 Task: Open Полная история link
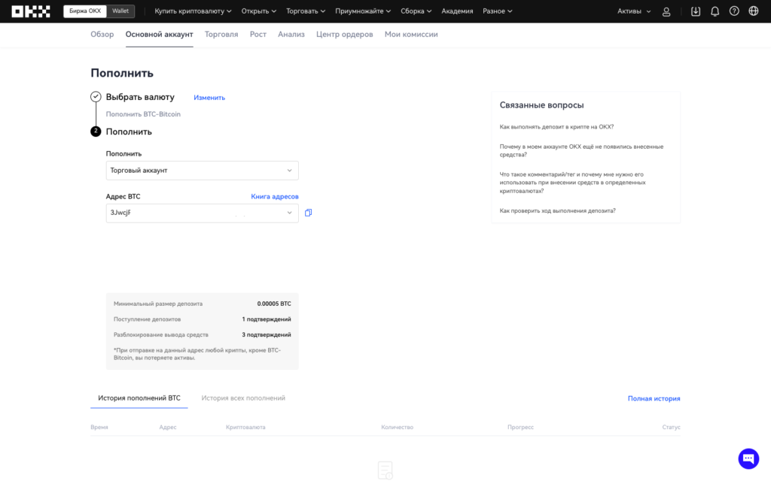654,398
